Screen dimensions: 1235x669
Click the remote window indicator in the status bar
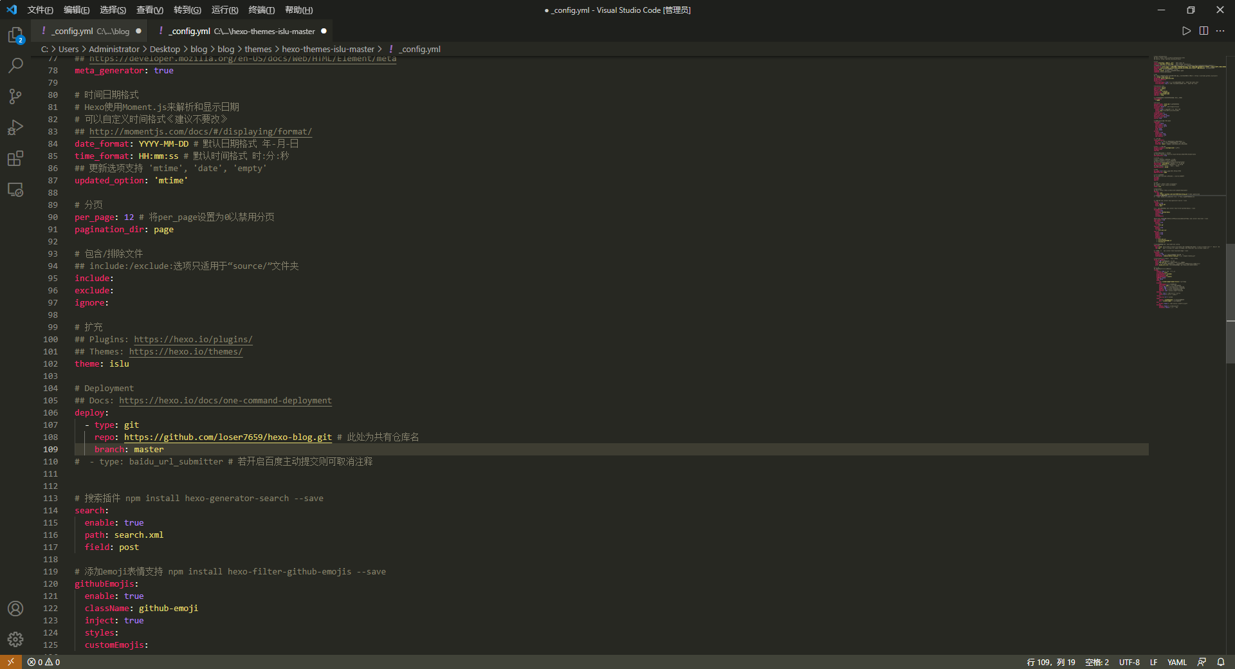11,662
